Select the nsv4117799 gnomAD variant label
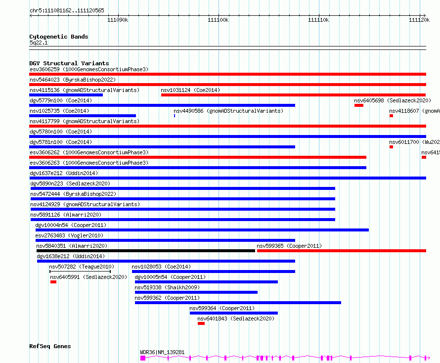The height and width of the screenshot is (363, 440). pyautogui.click(x=85, y=121)
